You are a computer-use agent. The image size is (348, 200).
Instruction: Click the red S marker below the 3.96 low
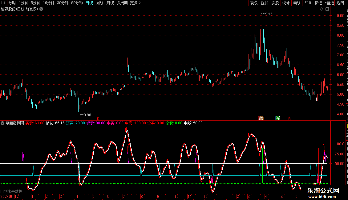point(98,119)
